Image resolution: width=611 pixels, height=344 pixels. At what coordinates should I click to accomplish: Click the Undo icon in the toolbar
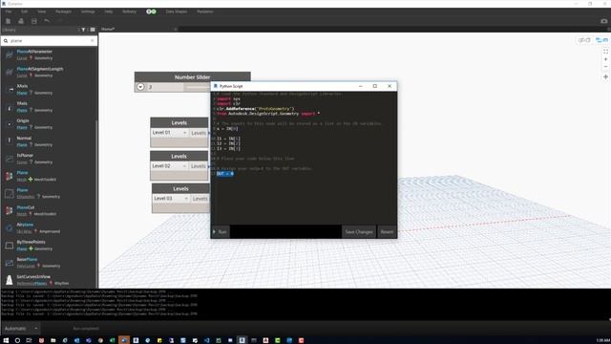click(47, 21)
